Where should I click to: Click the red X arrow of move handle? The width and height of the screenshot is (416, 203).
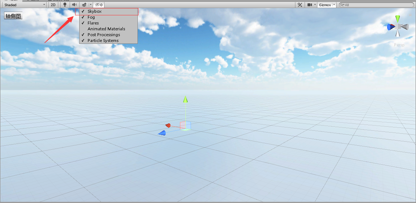pyautogui.click(x=168, y=125)
